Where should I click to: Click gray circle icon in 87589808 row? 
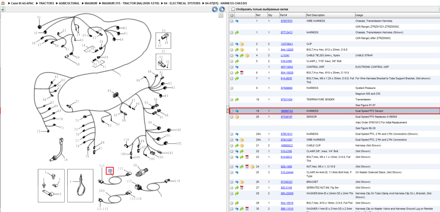[x=232, y=88]
